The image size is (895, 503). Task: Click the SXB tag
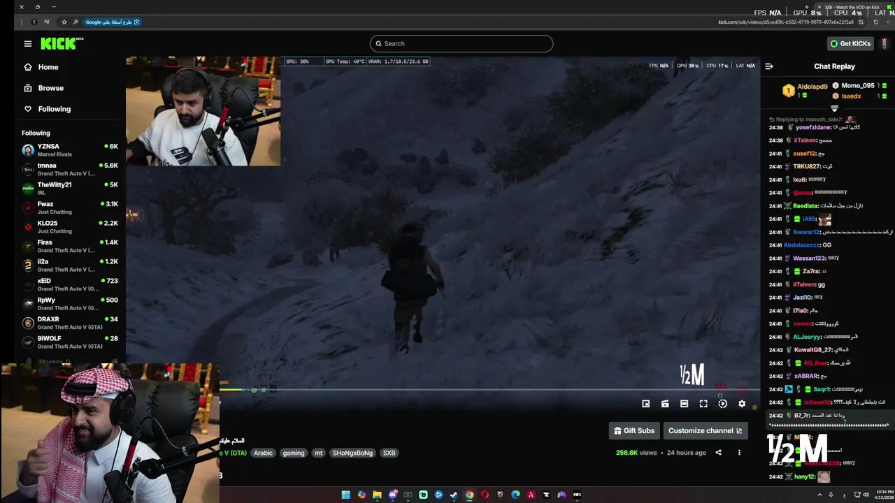pos(389,453)
